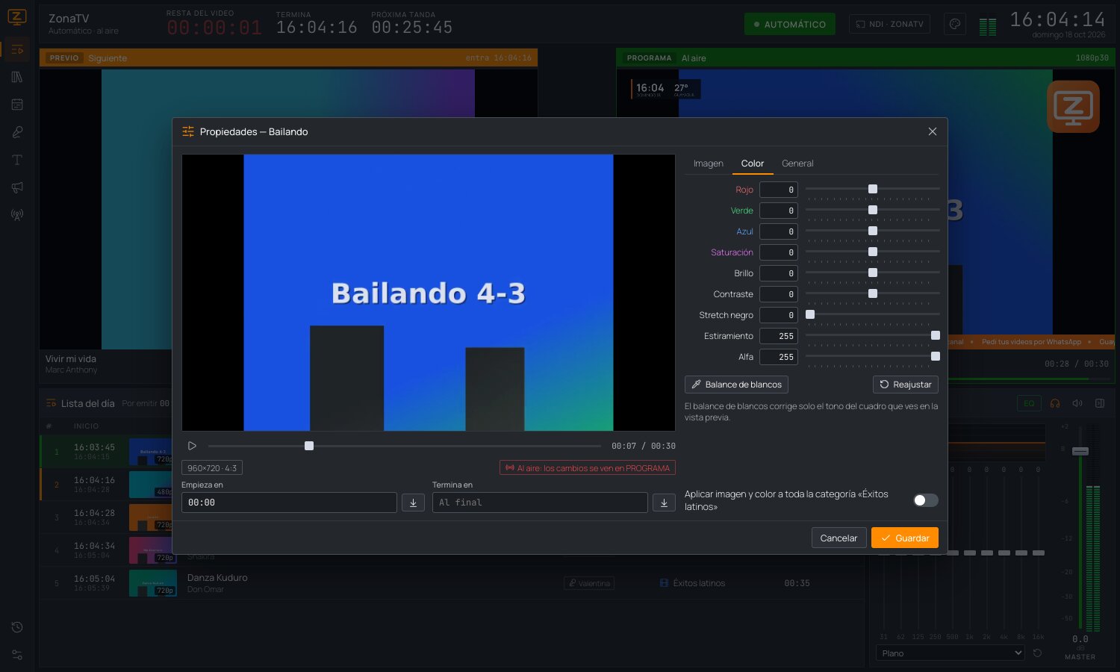Click the Guardar button
Screen dimensions: 1120x672
[905, 538]
